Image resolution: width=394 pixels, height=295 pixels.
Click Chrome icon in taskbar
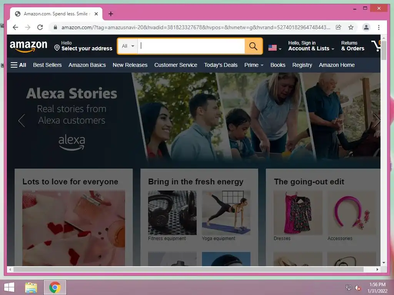55,287
